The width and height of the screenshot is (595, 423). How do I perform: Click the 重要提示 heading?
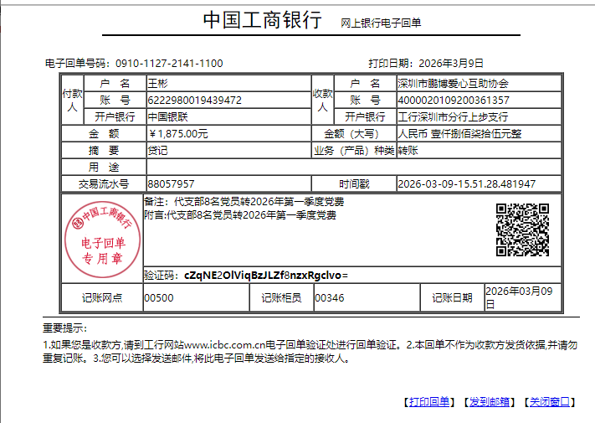pos(65,328)
